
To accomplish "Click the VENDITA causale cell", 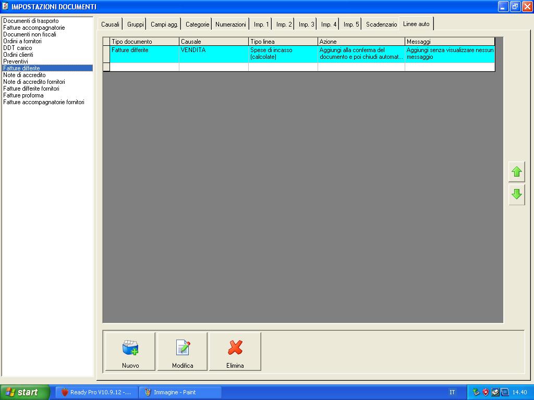I will click(x=214, y=54).
